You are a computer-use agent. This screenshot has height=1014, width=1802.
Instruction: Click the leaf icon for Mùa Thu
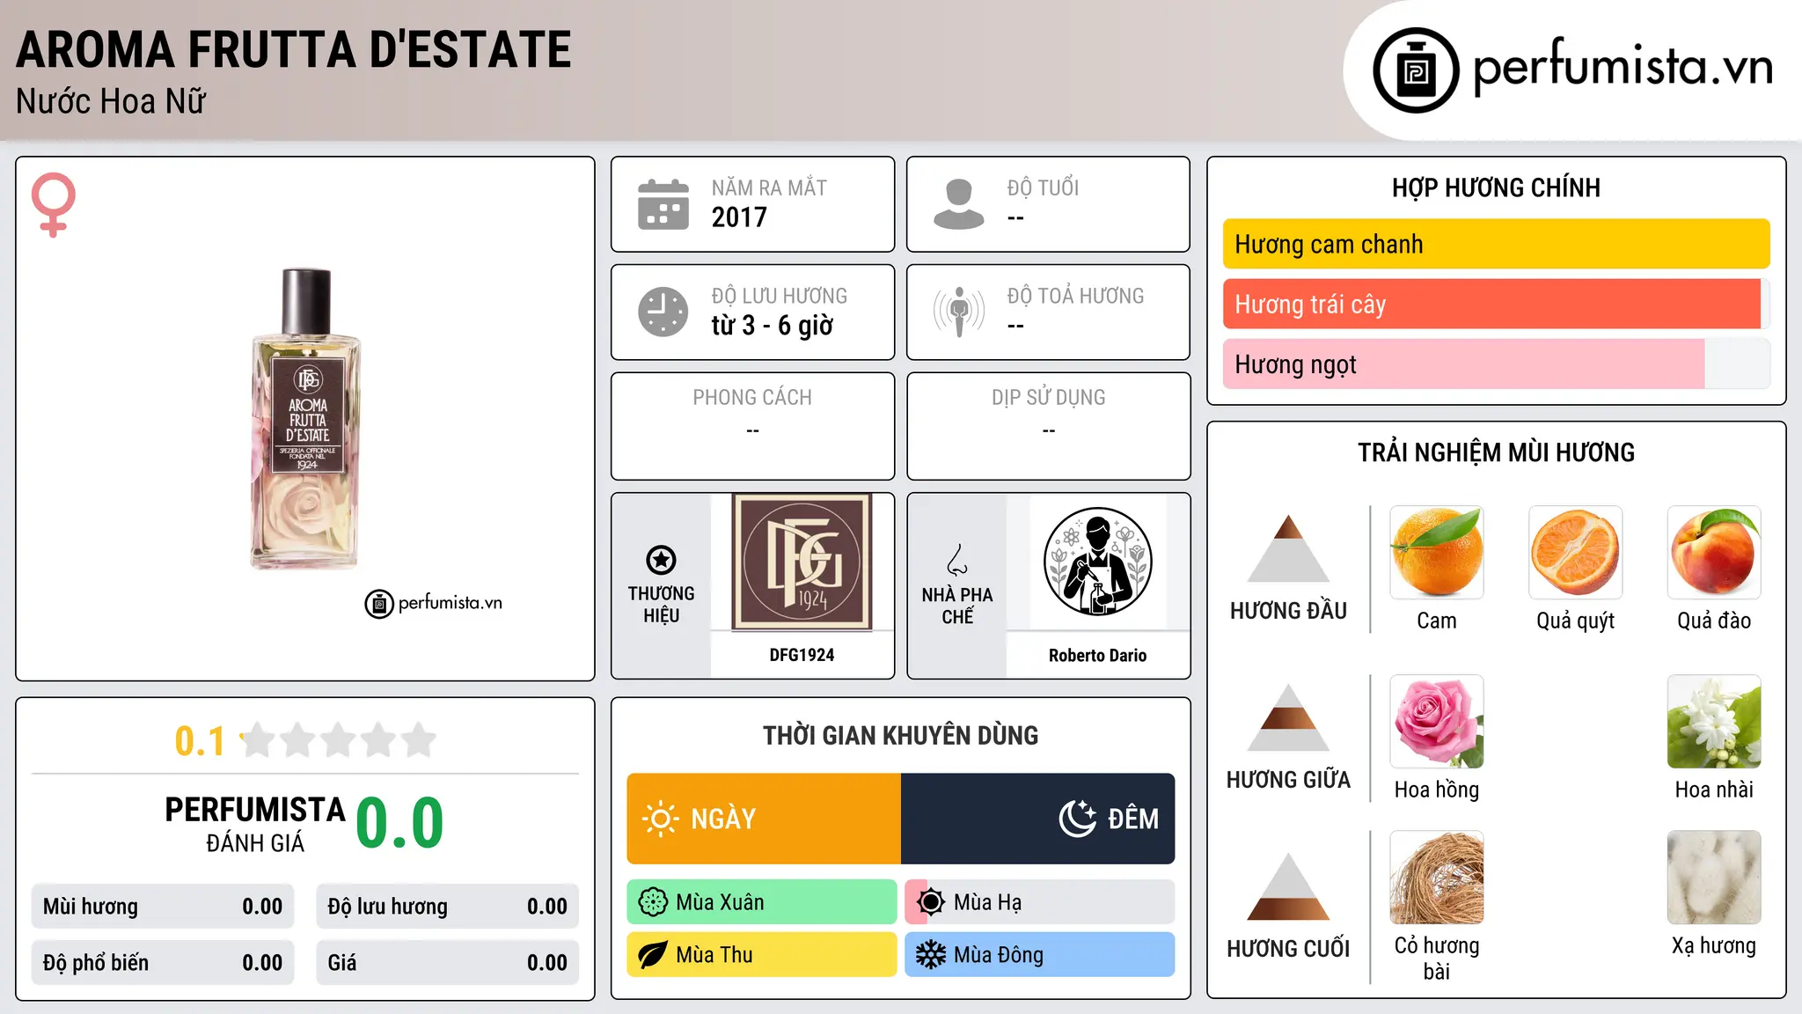pyautogui.click(x=653, y=955)
